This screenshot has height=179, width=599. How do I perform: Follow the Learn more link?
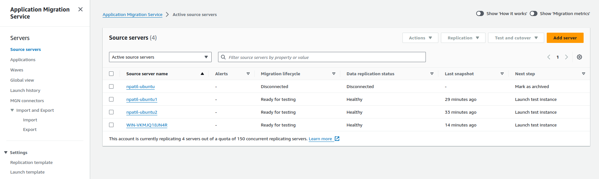coord(320,139)
